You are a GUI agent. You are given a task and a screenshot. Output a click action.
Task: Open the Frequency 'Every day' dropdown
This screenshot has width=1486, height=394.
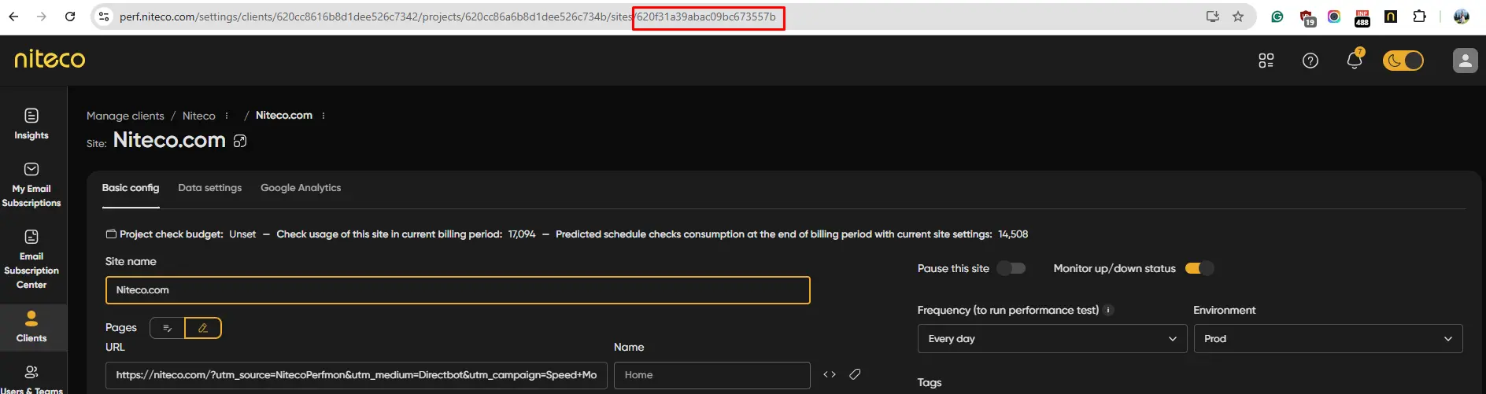coord(1052,339)
